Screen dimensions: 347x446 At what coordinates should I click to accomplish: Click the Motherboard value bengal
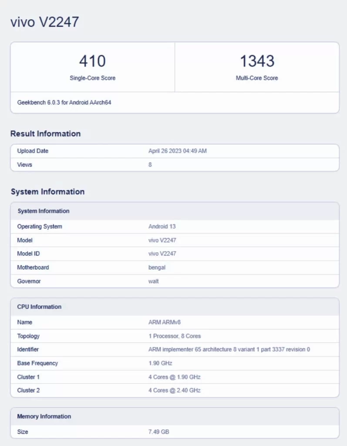pos(157,267)
